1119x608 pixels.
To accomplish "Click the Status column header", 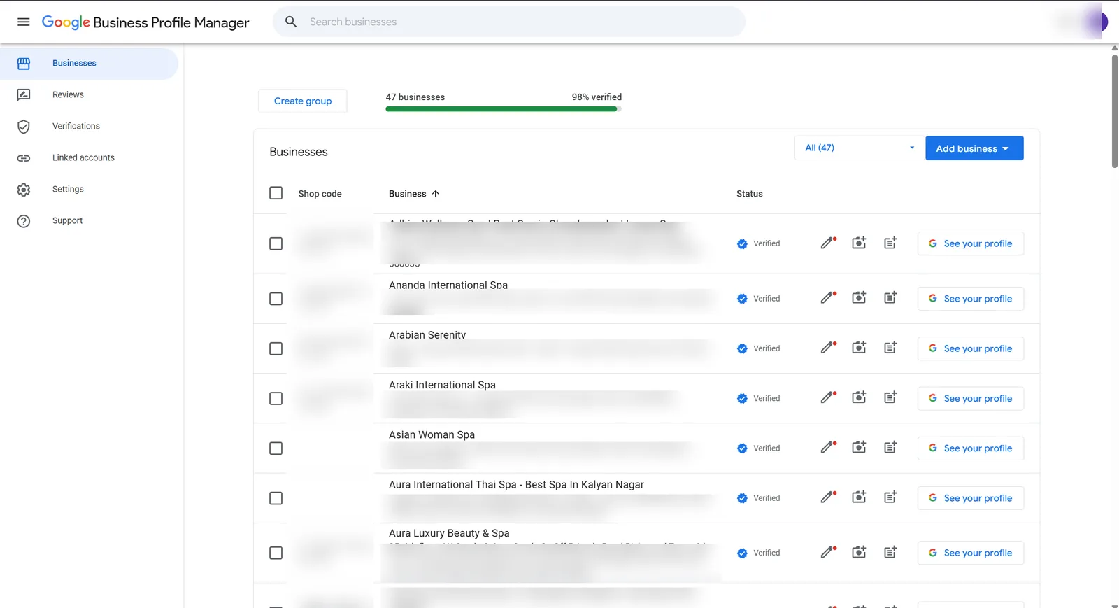I will pos(749,194).
